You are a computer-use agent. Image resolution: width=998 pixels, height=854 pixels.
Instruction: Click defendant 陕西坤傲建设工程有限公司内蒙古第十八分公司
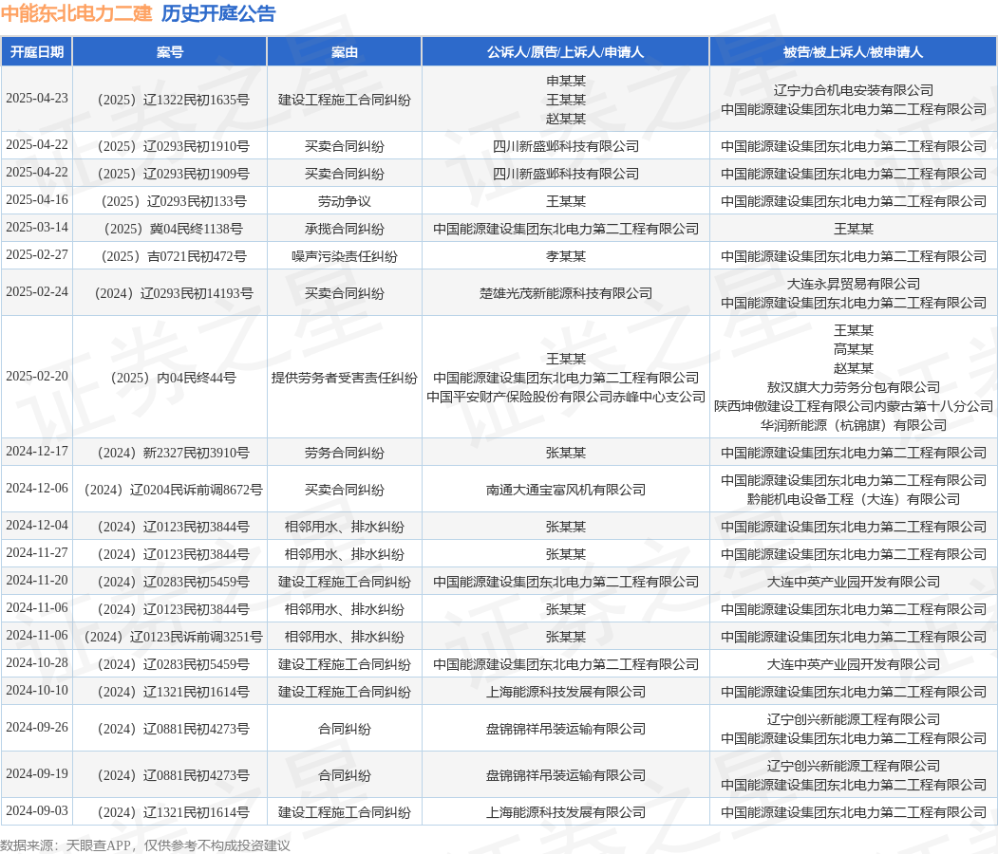pos(854,406)
